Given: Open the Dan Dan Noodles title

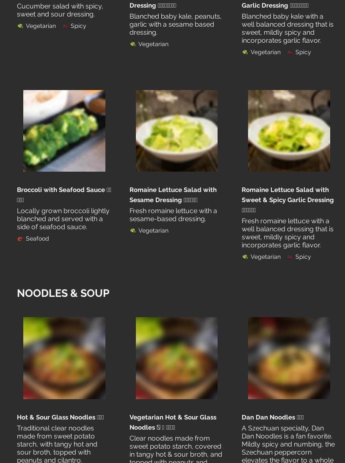Looking at the screenshot, I should [273, 417].
